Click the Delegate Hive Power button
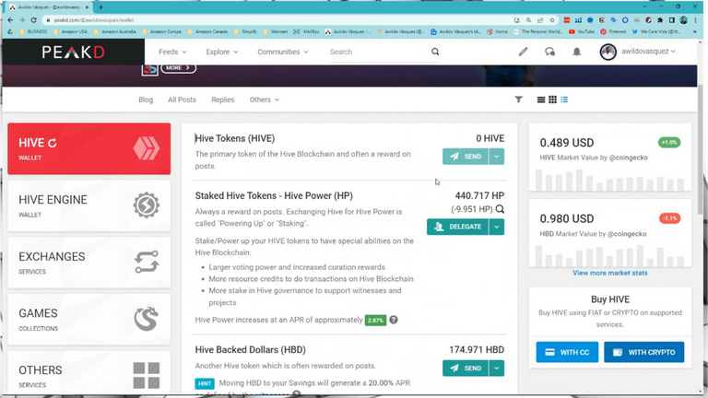The height and width of the screenshot is (398, 708). (457, 227)
